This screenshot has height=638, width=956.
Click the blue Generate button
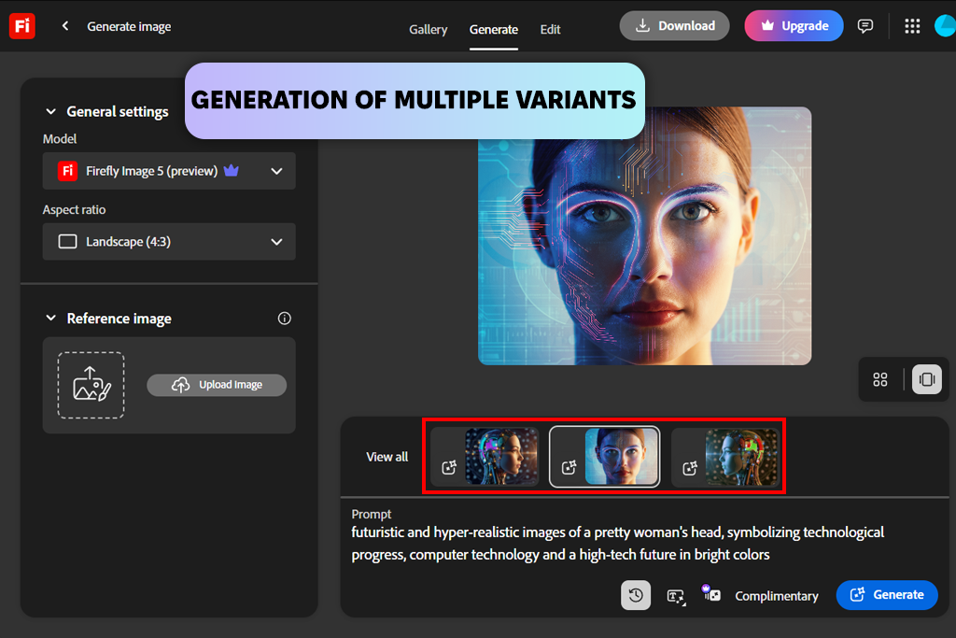[x=887, y=595]
